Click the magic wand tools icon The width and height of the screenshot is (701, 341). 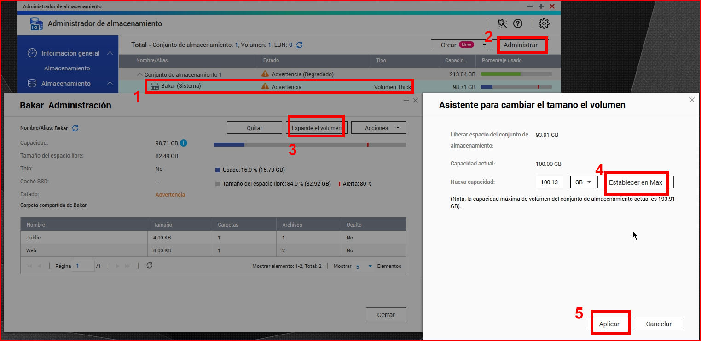pyautogui.click(x=502, y=23)
